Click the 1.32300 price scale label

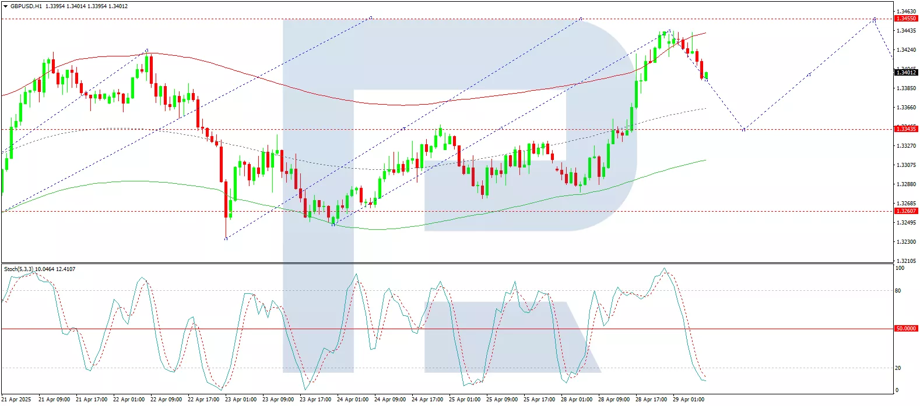pyautogui.click(x=905, y=242)
